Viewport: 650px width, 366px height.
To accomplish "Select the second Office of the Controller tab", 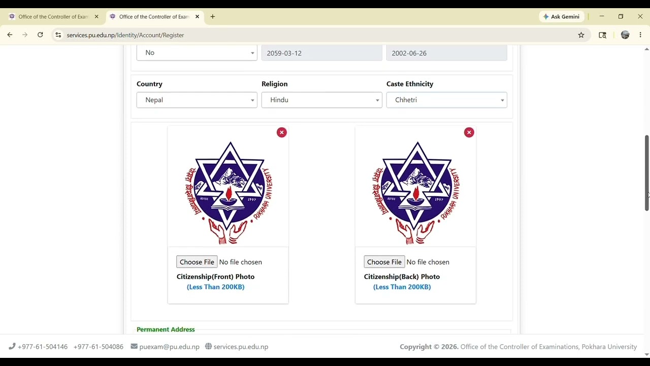I will click(154, 17).
